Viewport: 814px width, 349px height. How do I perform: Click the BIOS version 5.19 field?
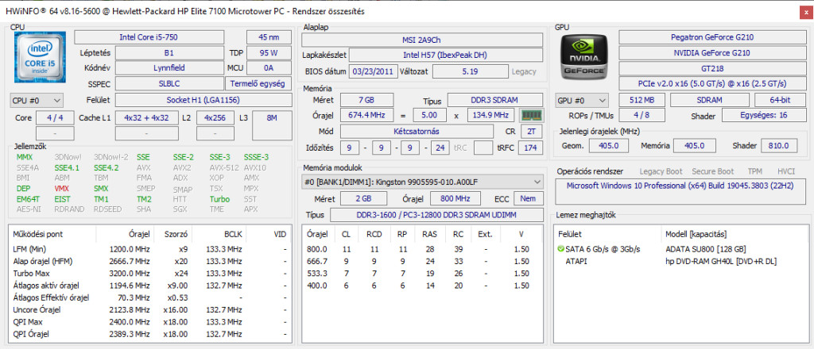pos(470,71)
